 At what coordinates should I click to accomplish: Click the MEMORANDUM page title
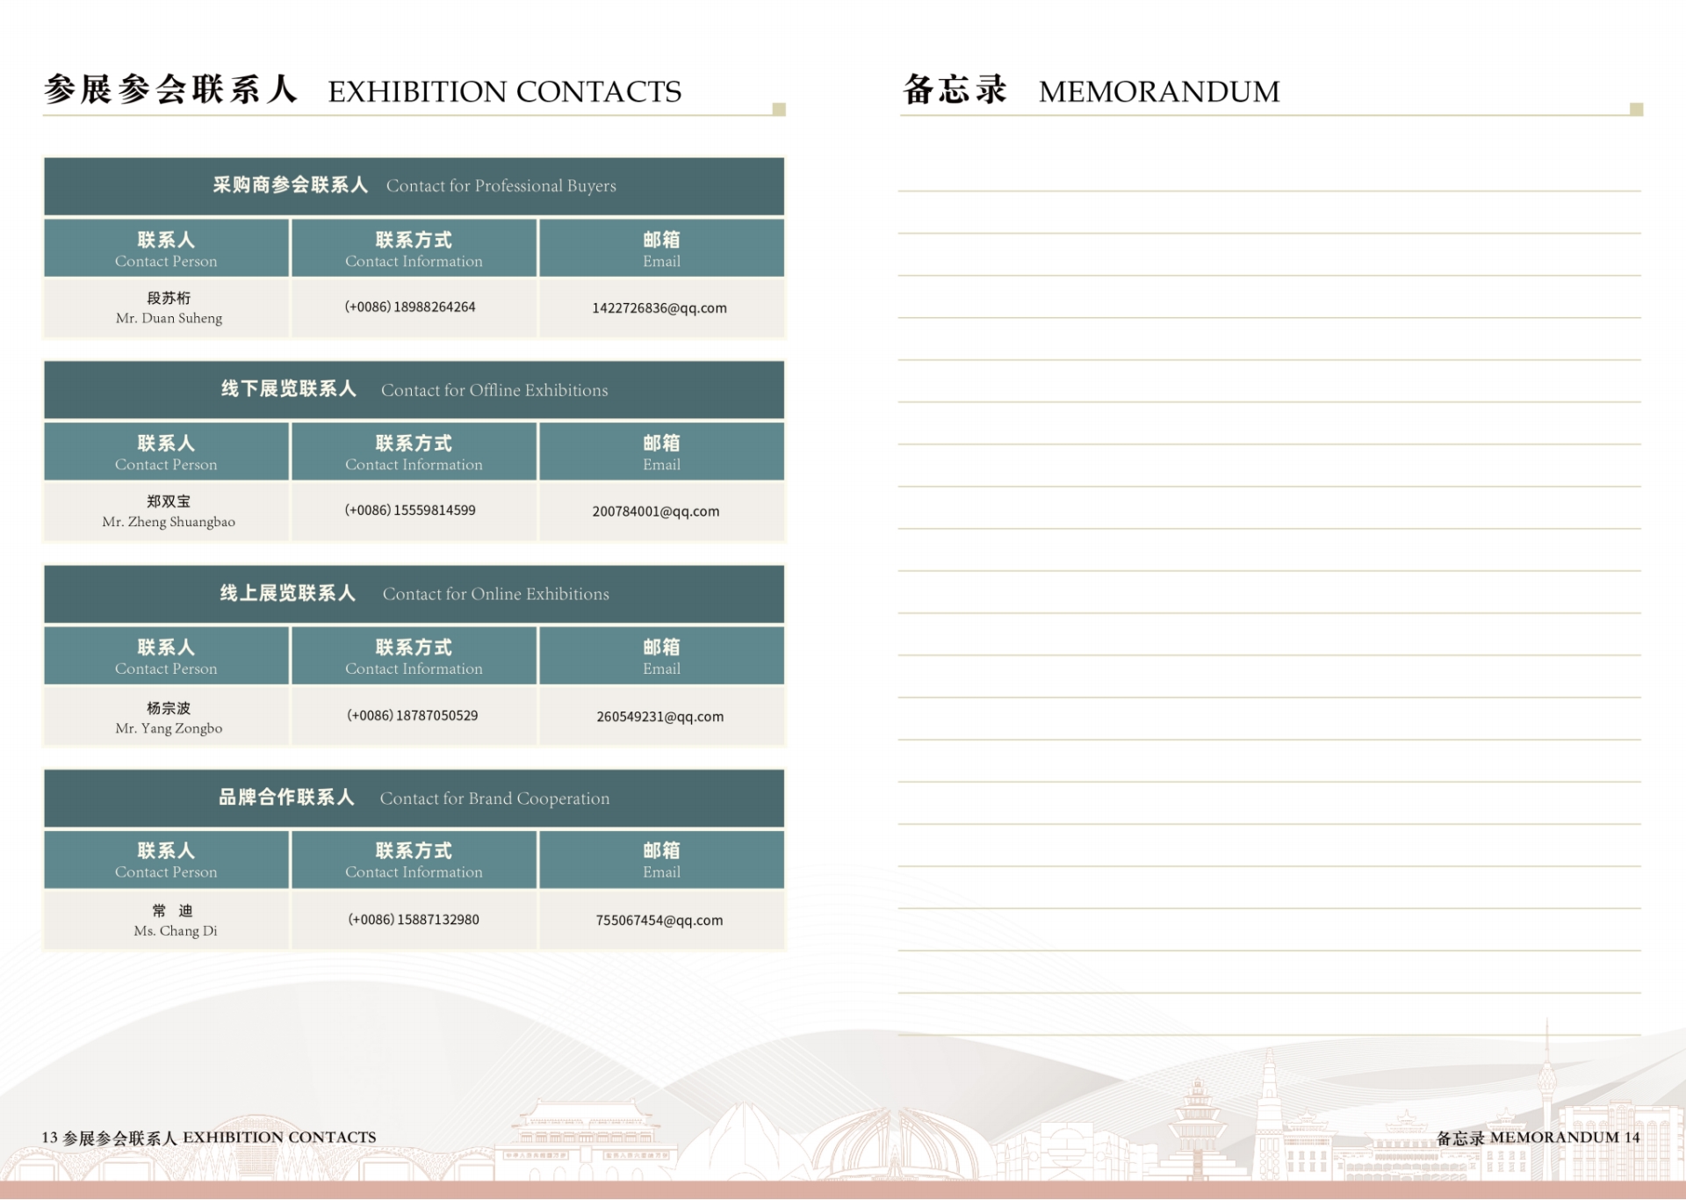click(1159, 90)
